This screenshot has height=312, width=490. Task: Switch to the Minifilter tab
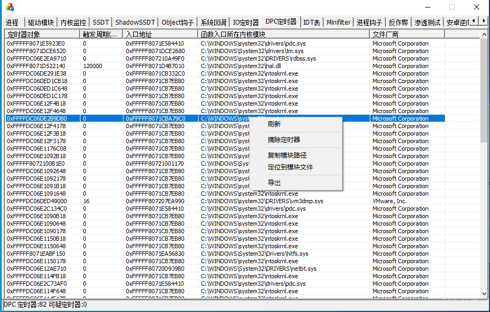(339, 23)
